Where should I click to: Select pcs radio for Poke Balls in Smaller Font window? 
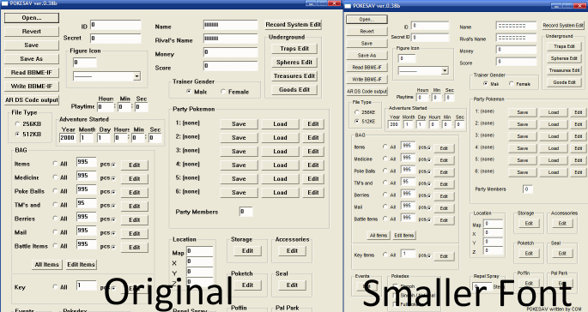click(429, 171)
